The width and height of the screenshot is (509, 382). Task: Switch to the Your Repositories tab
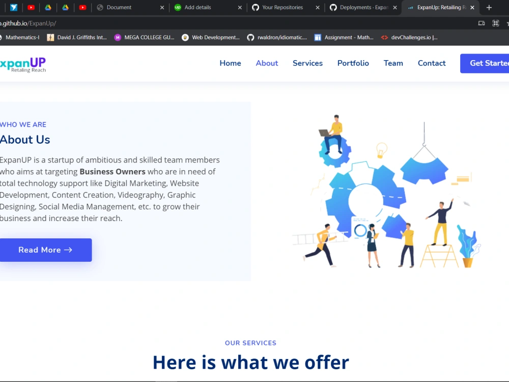tap(286, 7)
